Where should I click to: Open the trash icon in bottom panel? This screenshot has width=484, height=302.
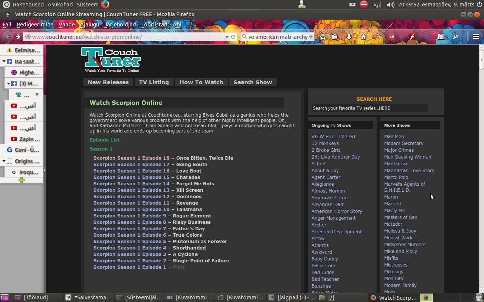point(479,297)
